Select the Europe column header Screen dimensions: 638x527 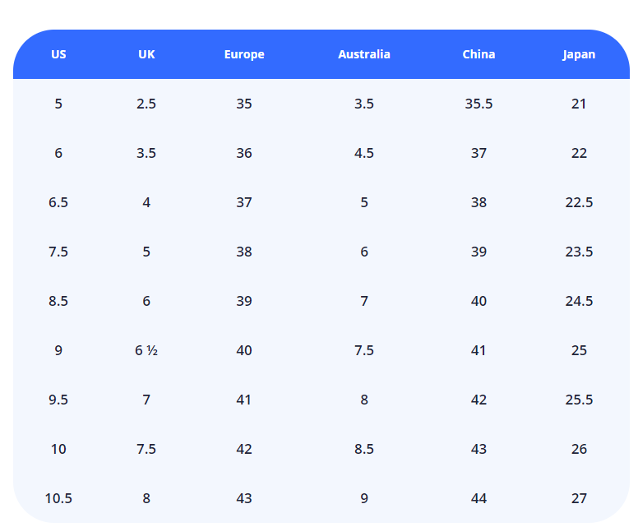244,54
